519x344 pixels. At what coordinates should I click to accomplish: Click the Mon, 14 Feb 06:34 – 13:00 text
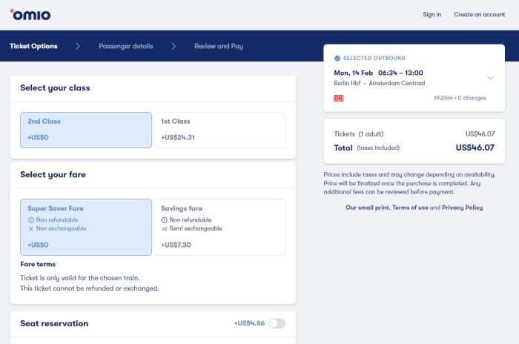(378, 73)
